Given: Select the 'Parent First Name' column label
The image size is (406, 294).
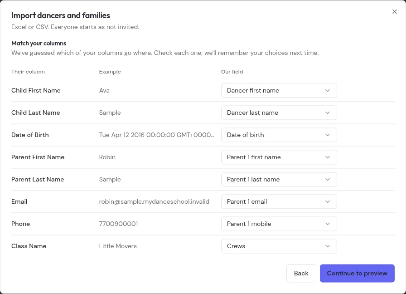Looking at the screenshot, I should click(38, 157).
